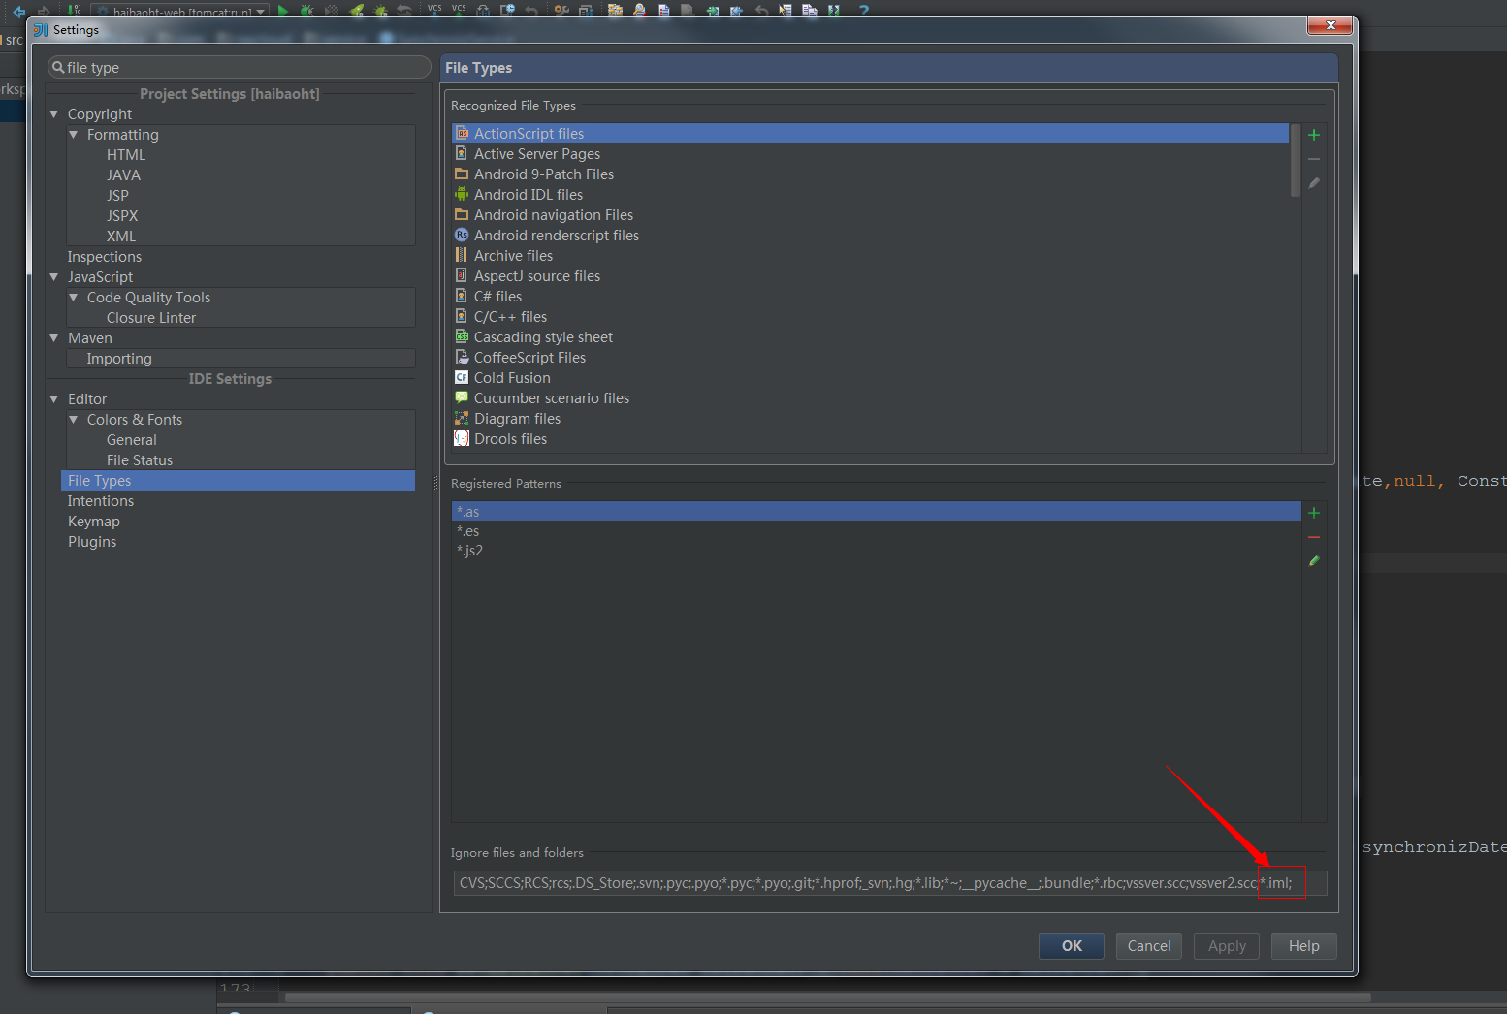Image resolution: width=1507 pixels, height=1014 pixels.
Task: Click the settings search field
Action: point(240,67)
